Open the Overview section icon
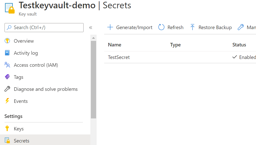The height and width of the screenshot is (145, 256). (7, 41)
